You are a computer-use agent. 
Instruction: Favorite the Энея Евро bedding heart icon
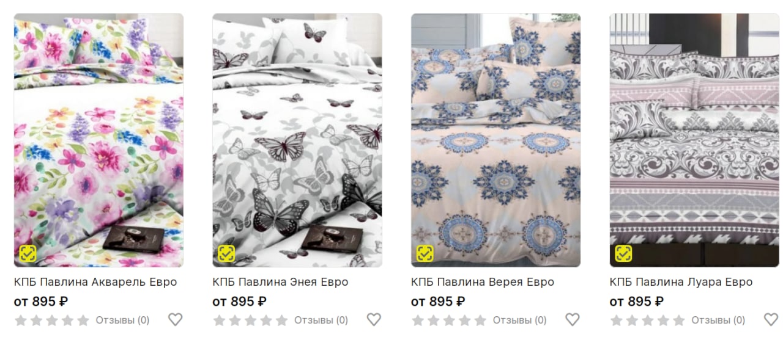[374, 319]
